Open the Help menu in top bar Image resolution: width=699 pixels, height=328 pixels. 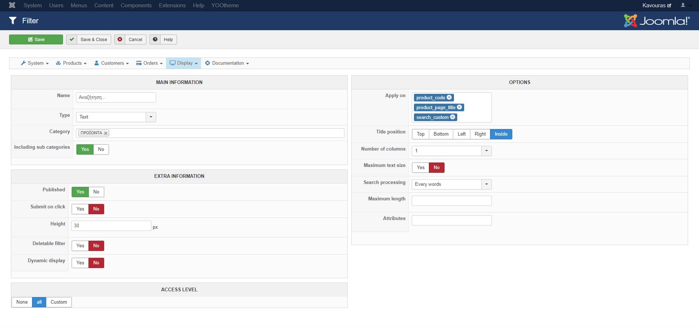click(198, 5)
